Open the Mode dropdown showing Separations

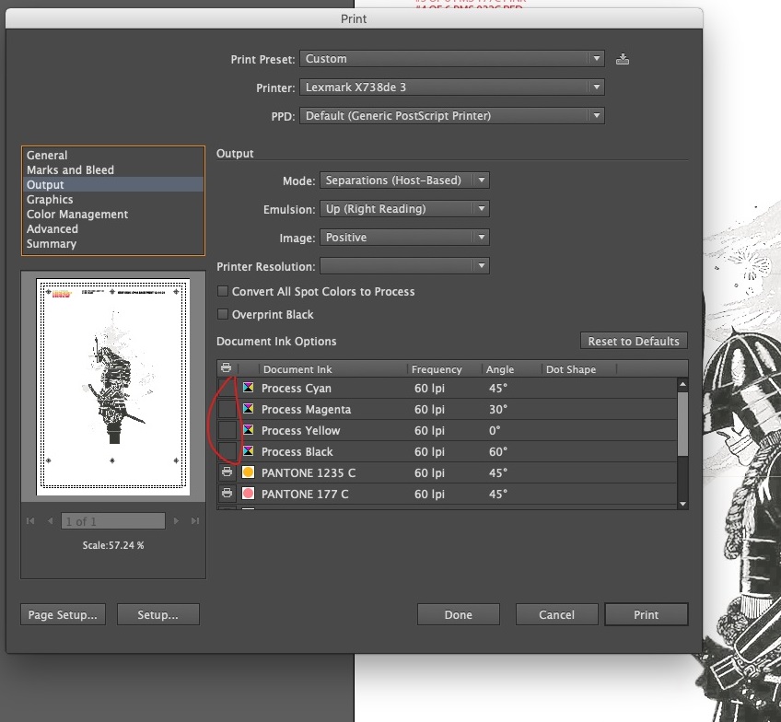(x=404, y=180)
